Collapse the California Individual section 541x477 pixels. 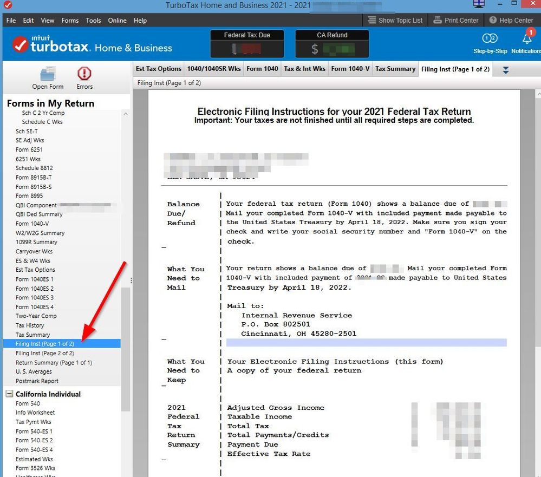point(10,394)
